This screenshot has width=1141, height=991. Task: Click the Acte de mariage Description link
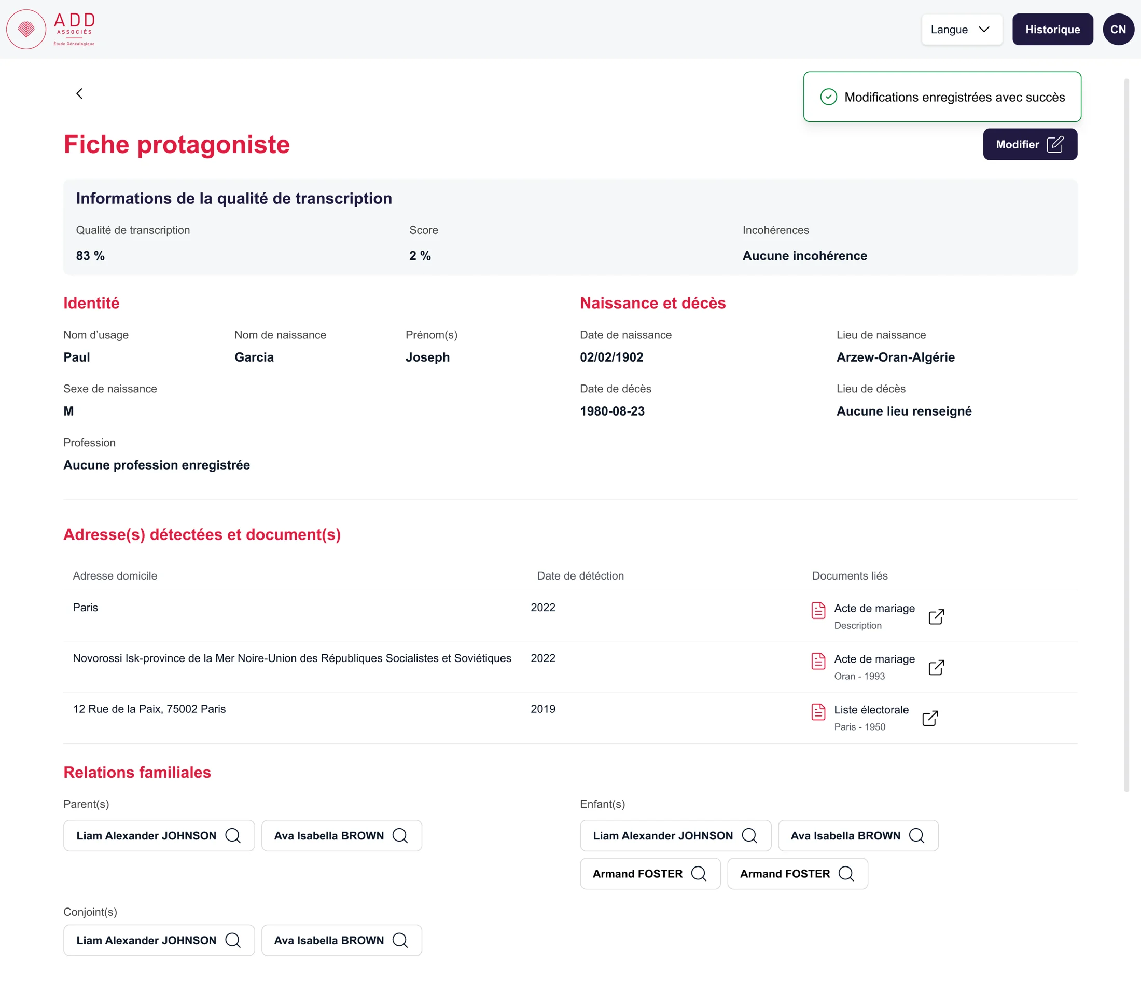(874, 615)
